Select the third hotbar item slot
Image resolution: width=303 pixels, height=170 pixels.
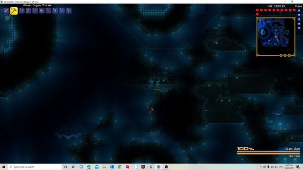point(22,10)
